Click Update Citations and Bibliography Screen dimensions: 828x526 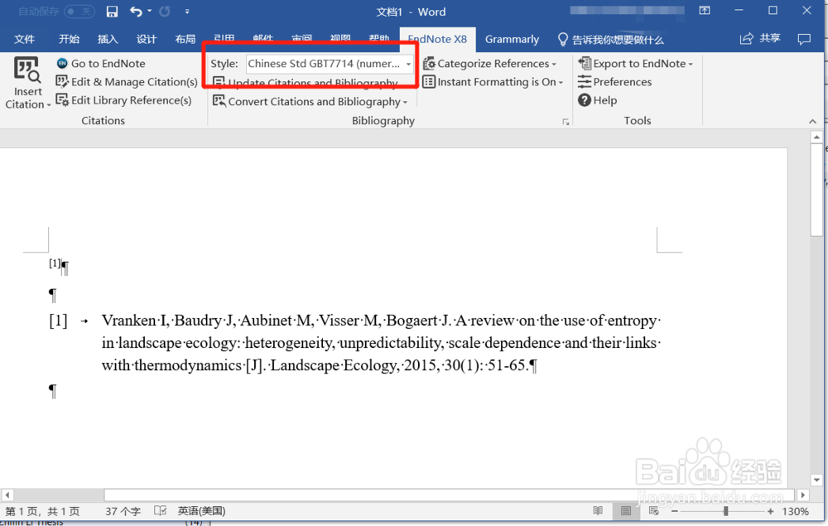point(306,83)
